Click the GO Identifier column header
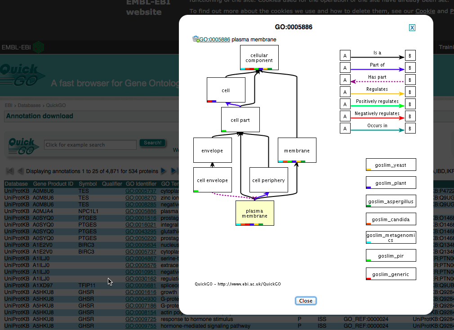The height and width of the screenshot is (330, 454). (141, 184)
